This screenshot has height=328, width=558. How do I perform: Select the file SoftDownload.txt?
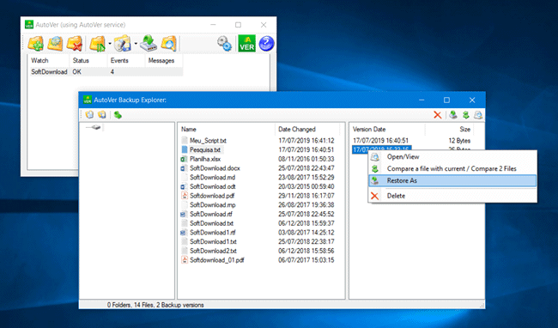[211, 223]
